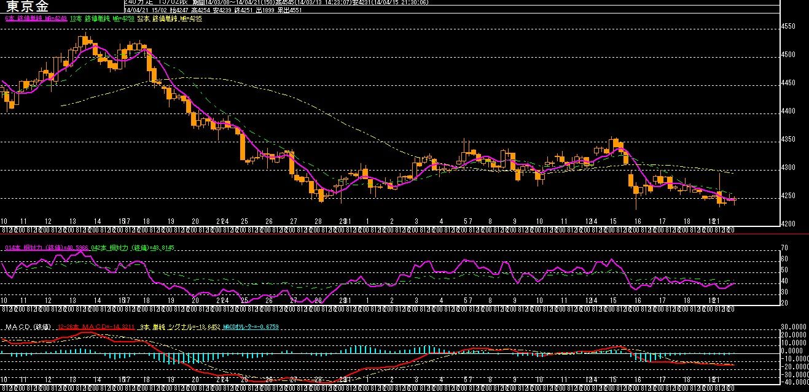This screenshot has width=809, height=392.
Task: Click the 安4239 low price value
Action: click(x=224, y=10)
